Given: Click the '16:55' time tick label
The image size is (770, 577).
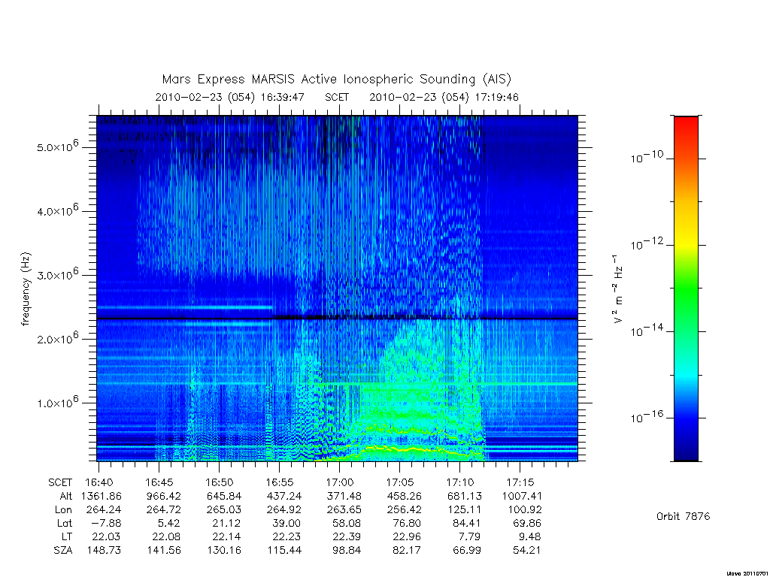Looking at the screenshot, I should tap(280, 482).
